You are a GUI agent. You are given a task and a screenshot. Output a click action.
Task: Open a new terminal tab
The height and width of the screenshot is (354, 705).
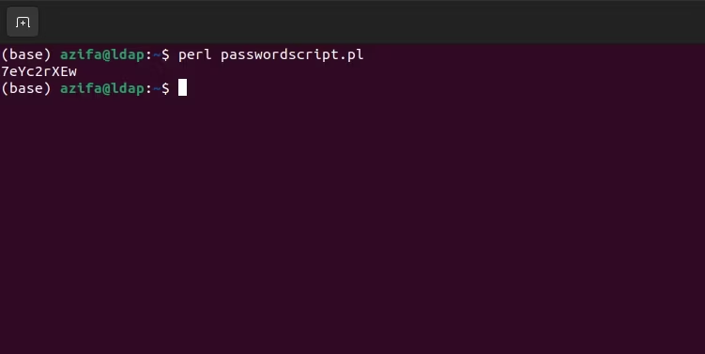23,22
